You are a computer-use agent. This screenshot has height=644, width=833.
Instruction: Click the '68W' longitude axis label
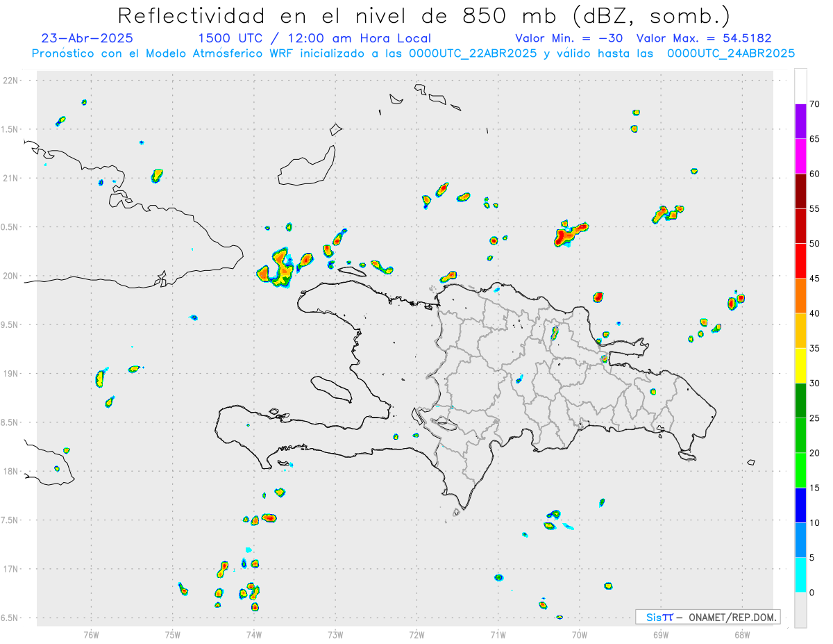click(742, 634)
